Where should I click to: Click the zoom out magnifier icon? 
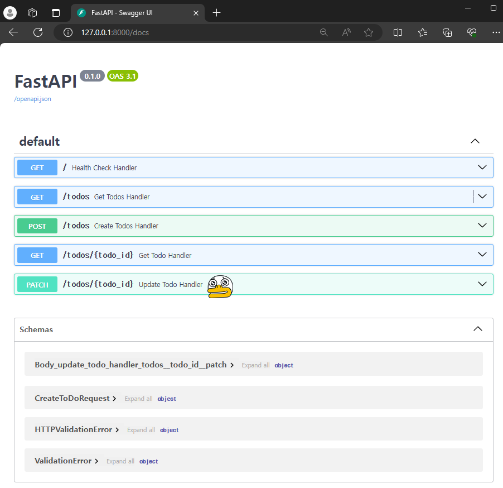tap(323, 32)
